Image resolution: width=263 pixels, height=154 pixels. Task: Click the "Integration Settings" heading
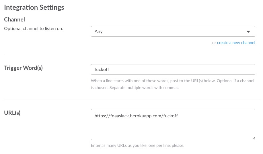coord(34,7)
